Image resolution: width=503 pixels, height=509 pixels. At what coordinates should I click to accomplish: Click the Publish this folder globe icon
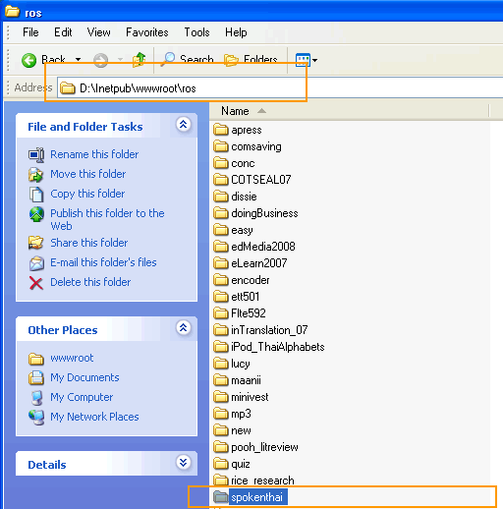pyautogui.click(x=36, y=214)
